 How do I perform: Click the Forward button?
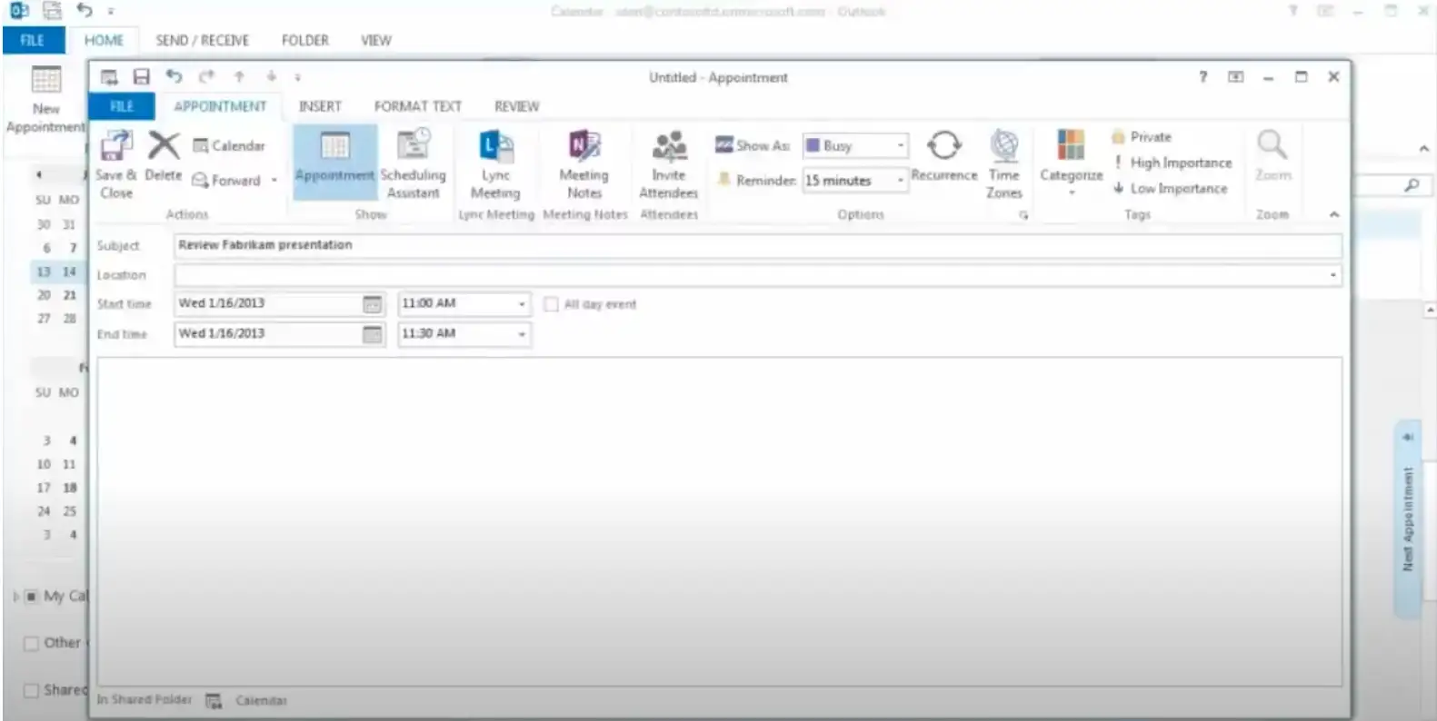[x=235, y=181]
